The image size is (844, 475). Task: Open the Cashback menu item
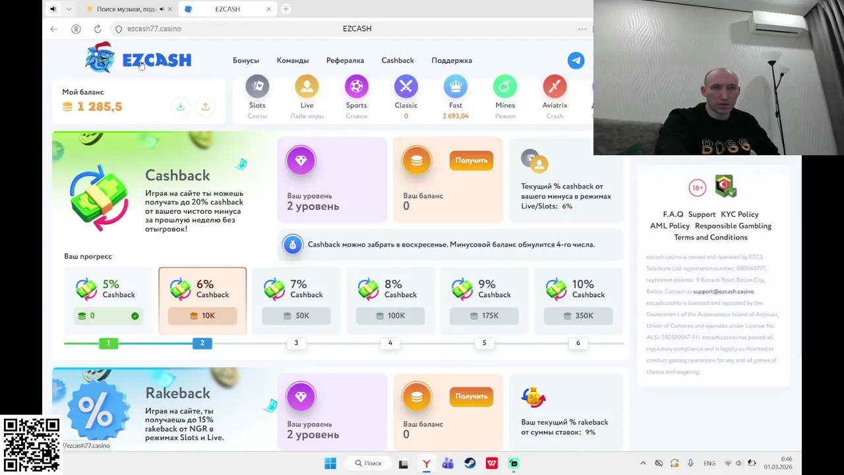point(398,60)
